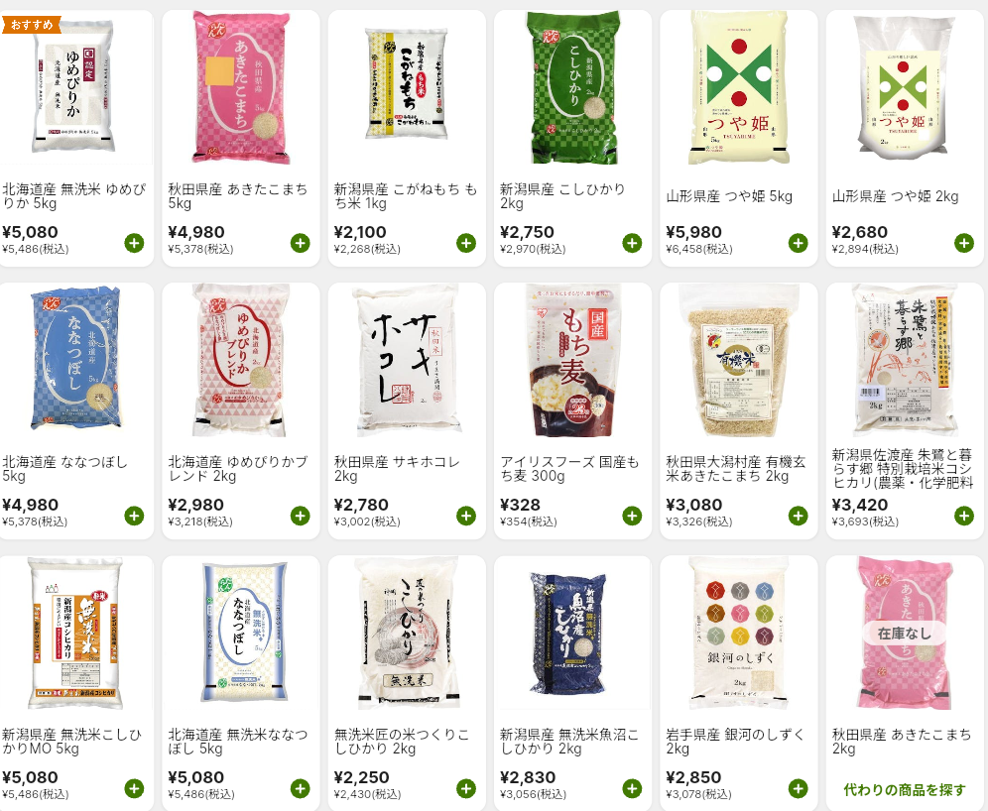Add 山形県産 つや姫 5kg to cart
Image resolution: width=988 pixels, height=811 pixels.
click(799, 243)
